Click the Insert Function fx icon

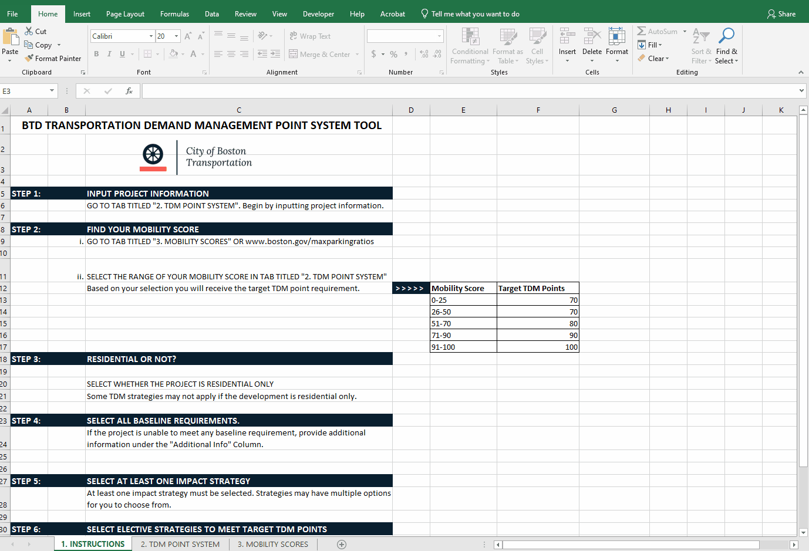(129, 91)
